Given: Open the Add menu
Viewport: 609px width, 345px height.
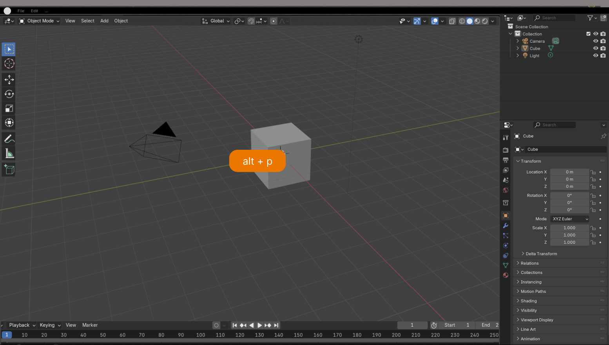Looking at the screenshot, I should tap(104, 21).
